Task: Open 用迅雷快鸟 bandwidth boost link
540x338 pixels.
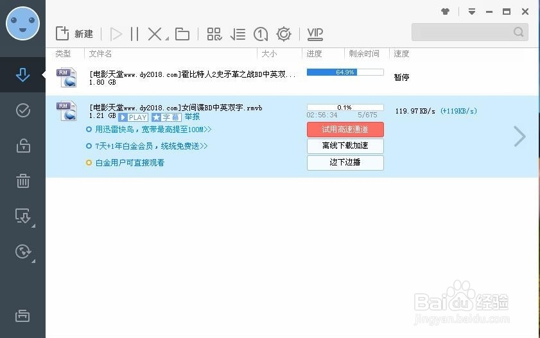Action: [153, 130]
